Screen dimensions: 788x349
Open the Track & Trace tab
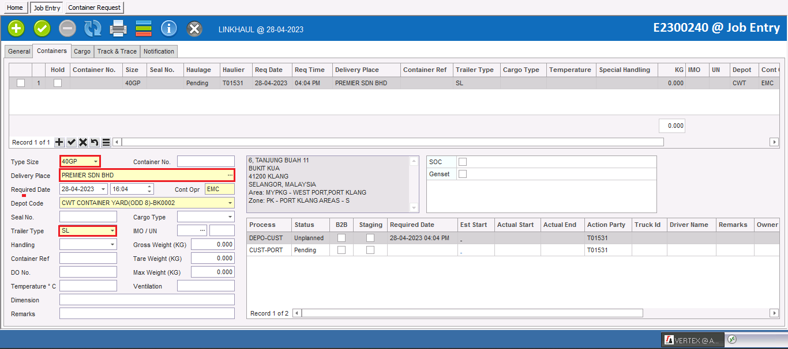(x=117, y=51)
